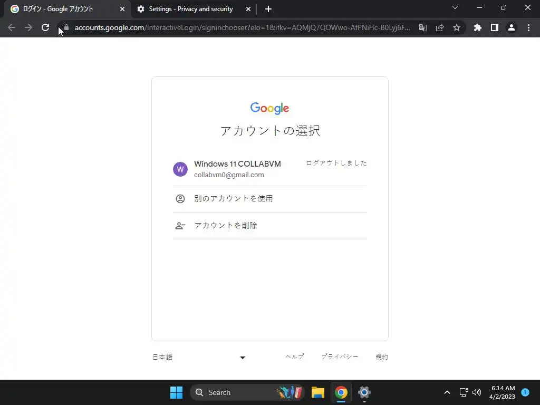Share this page using the share icon
Screen dimensions: 540x405
click(440, 27)
